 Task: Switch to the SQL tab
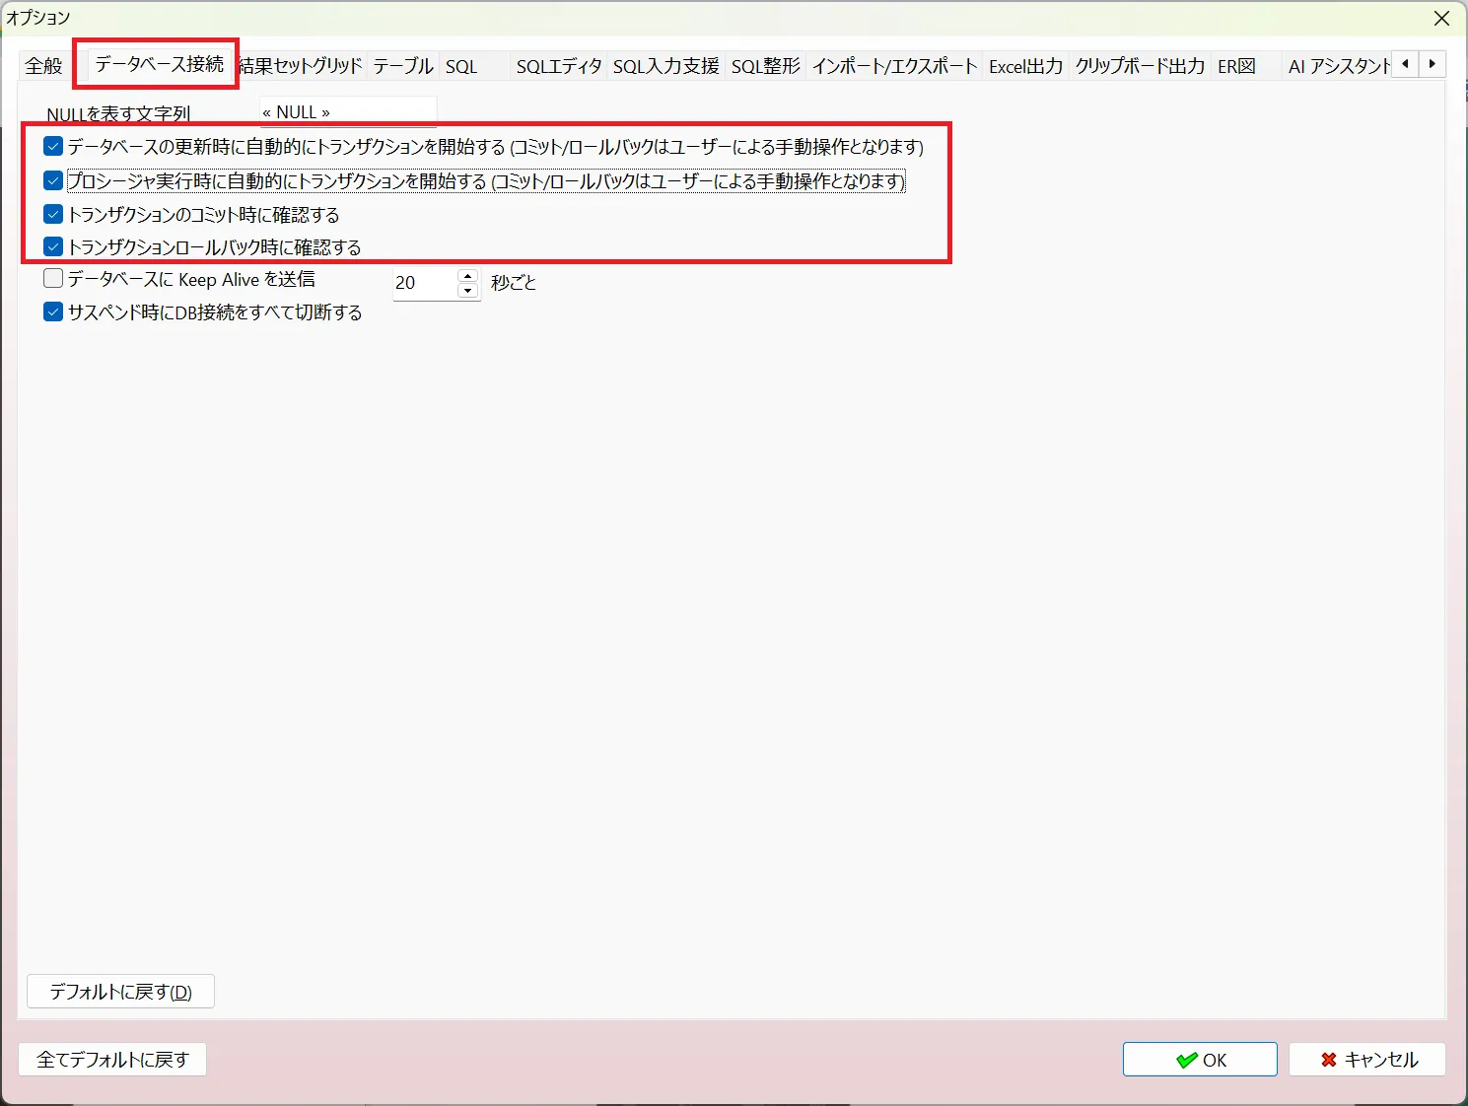(x=461, y=66)
